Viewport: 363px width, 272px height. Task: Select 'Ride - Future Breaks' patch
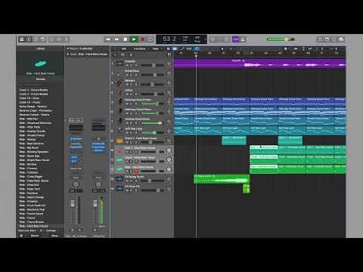[32, 222]
